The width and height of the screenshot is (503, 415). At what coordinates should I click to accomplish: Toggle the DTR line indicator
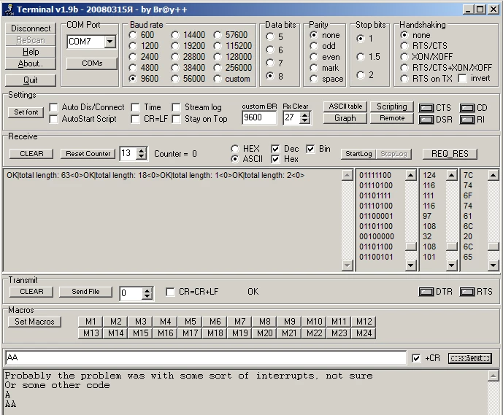[426, 292]
